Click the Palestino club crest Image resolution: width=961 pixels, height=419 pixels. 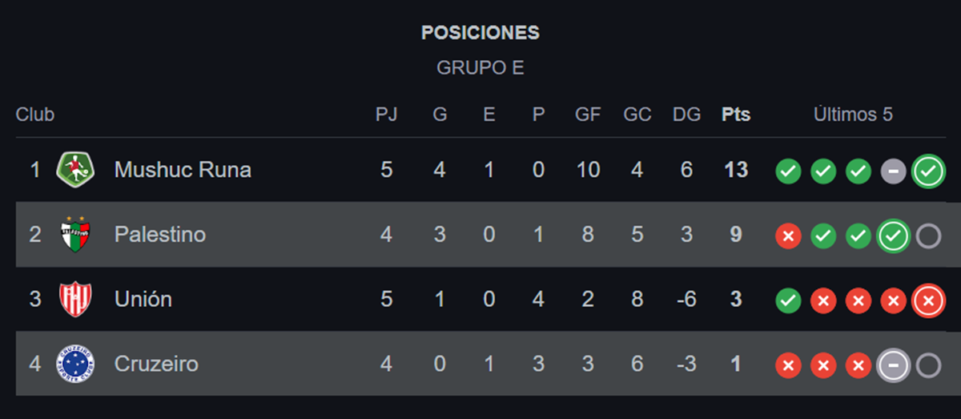(x=75, y=234)
